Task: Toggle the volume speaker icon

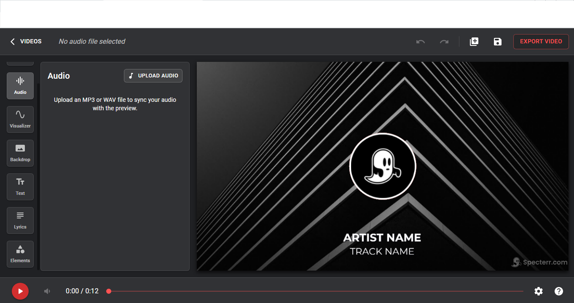Action: pos(47,291)
